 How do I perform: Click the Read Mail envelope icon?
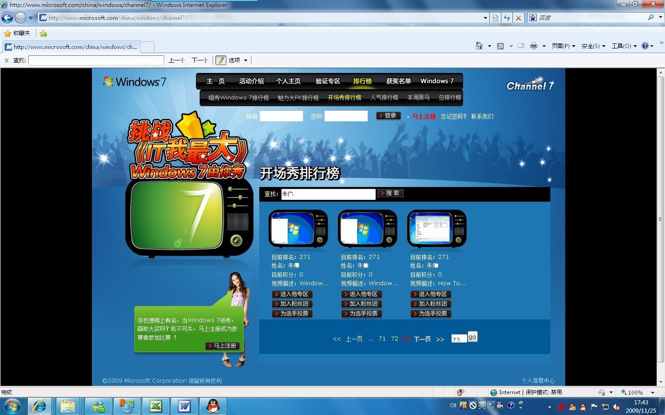(521, 46)
